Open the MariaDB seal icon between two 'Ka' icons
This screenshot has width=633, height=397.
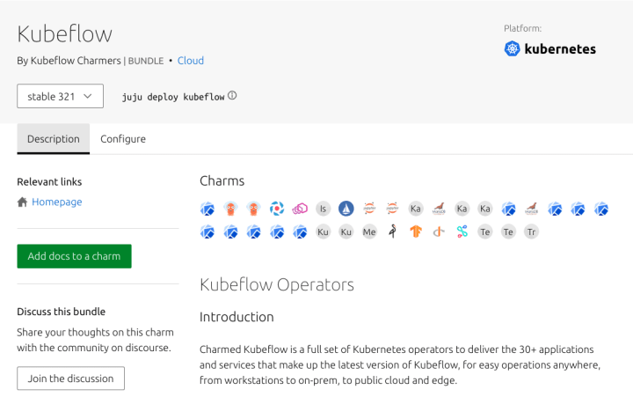click(439, 209)
